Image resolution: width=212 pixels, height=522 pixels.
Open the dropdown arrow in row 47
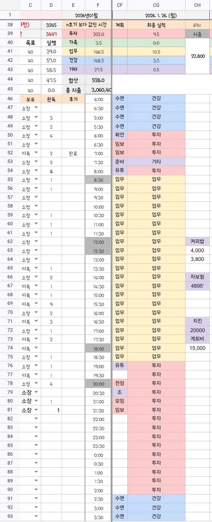coord(36,108)
